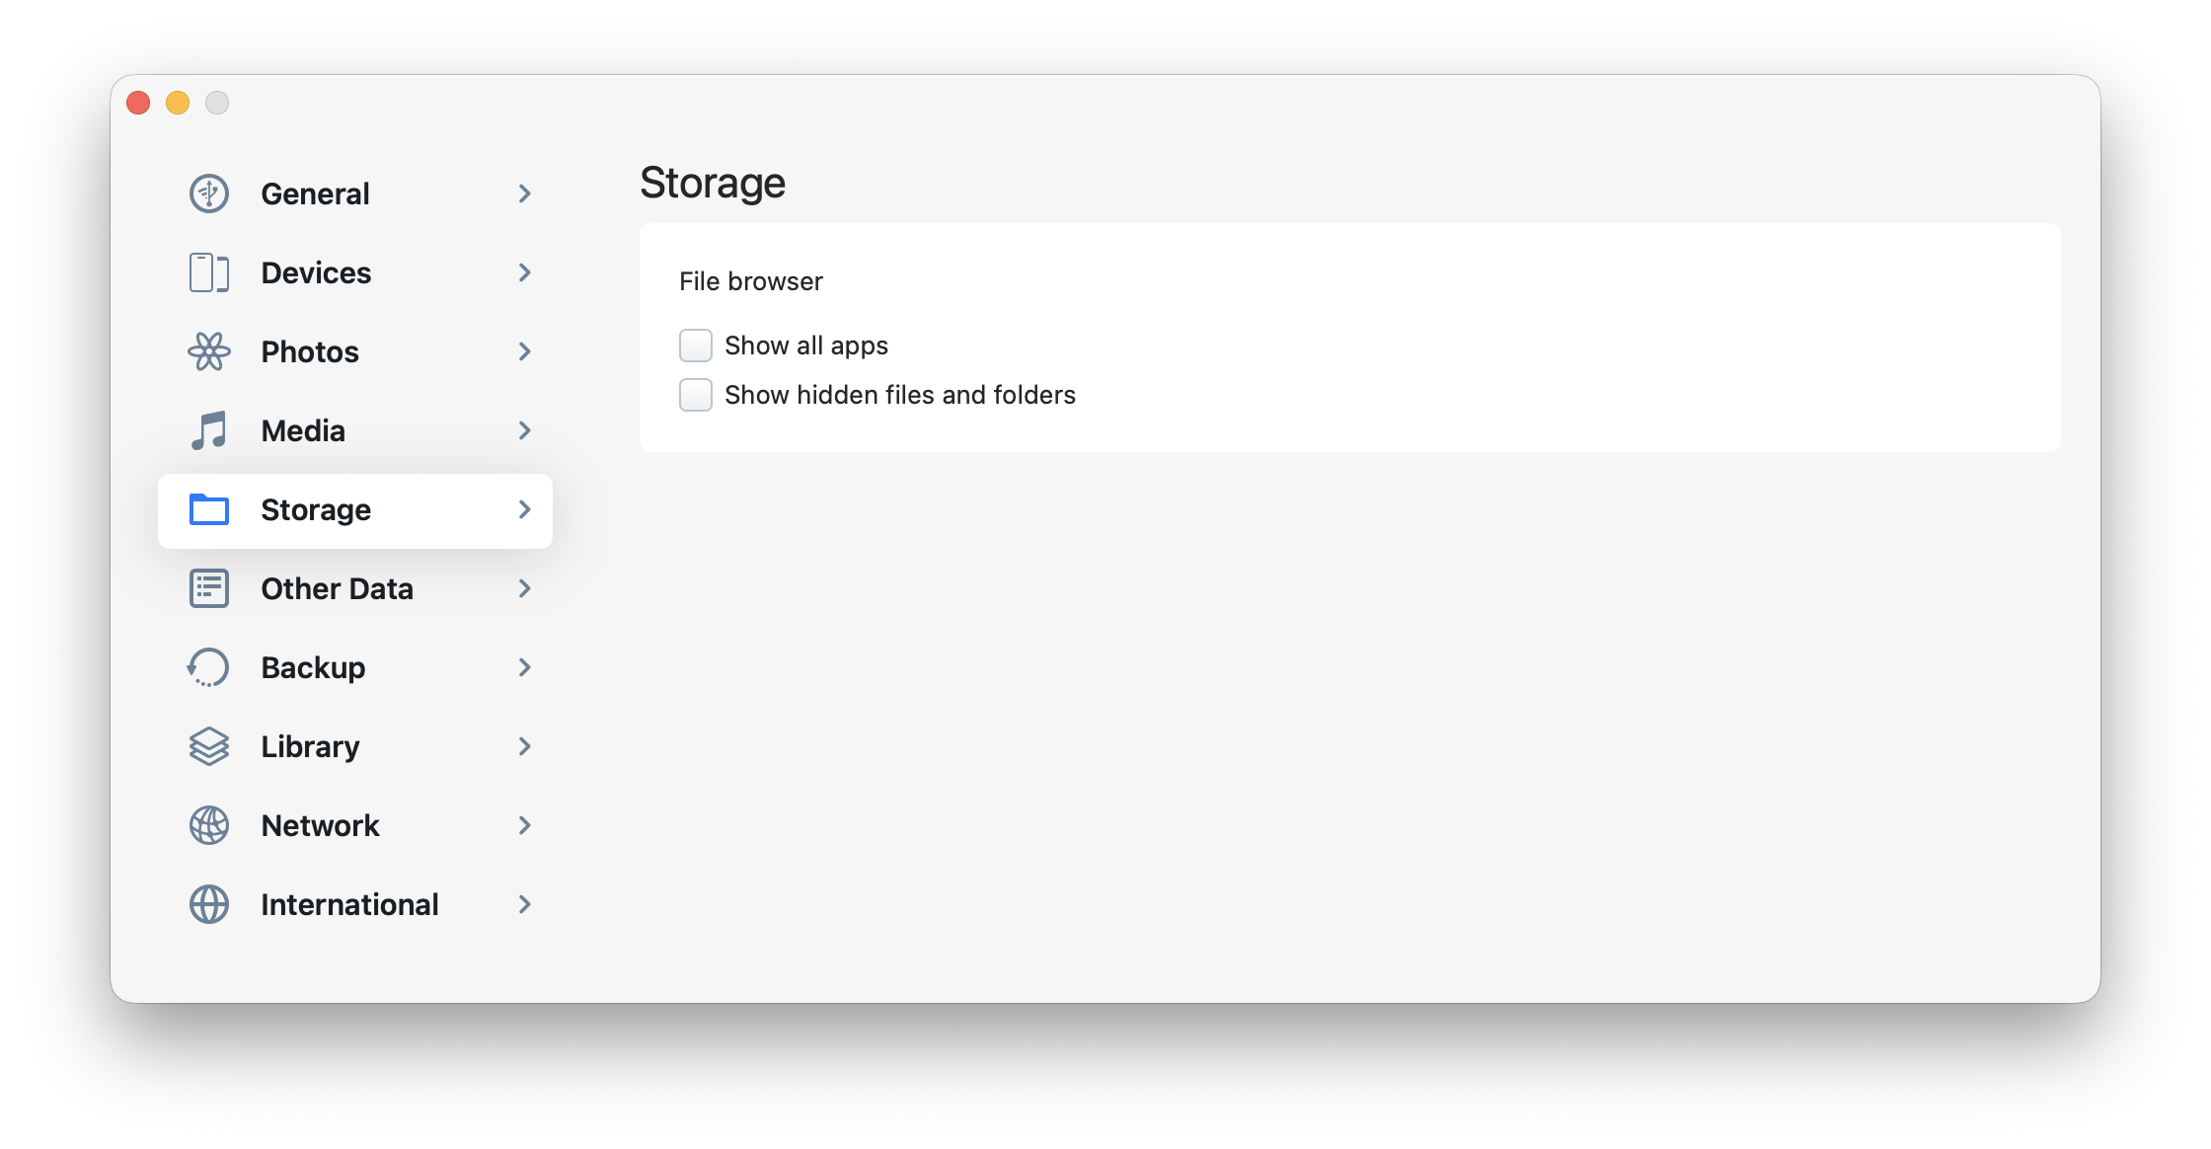Close the preferences window
The image size is (2211, 1149).
pyautogui.click(x=138, y=103)
